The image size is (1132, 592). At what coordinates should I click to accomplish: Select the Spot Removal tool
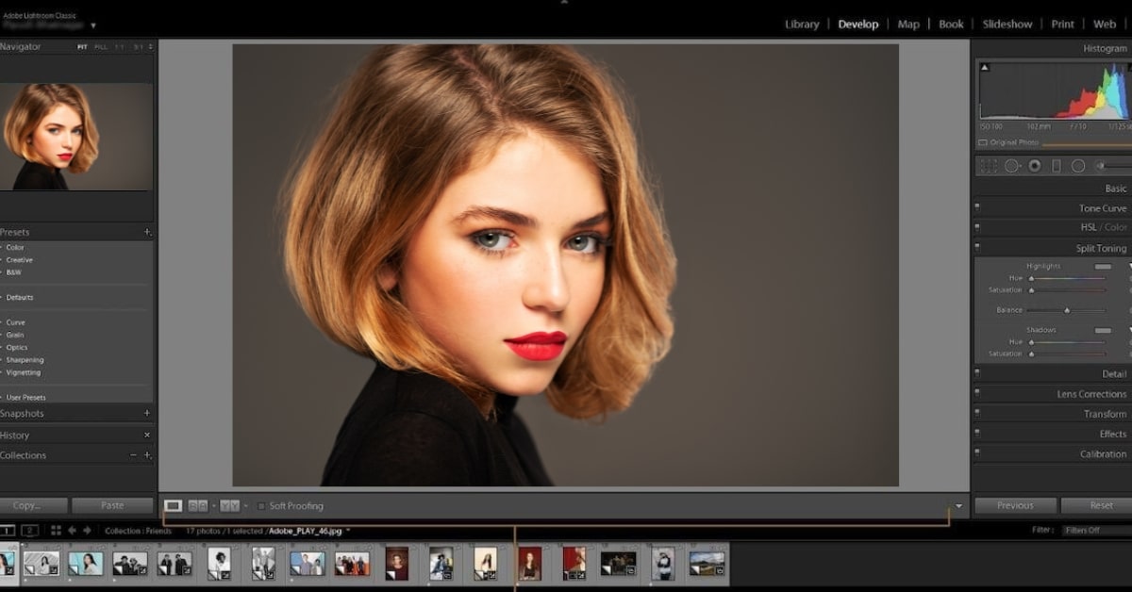pos(1011,166)
